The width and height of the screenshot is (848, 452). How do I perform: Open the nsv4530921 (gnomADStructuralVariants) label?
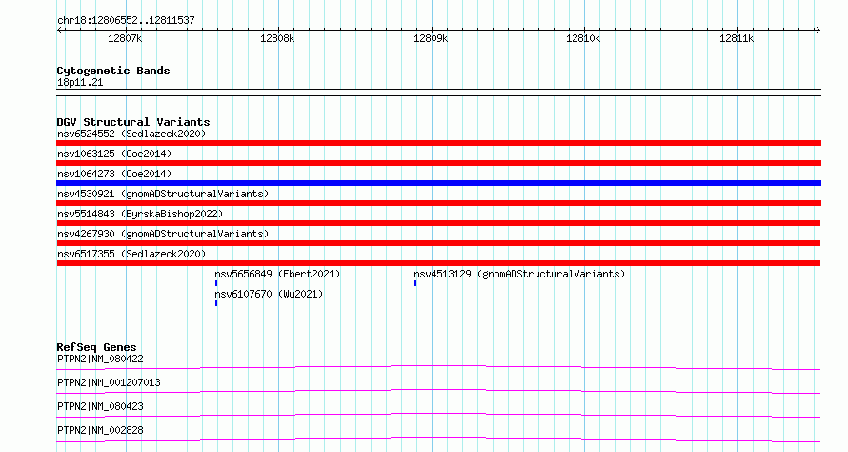[163, 194]
